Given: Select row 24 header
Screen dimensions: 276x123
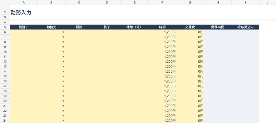Looking at the screenshot, I should 5,121.
